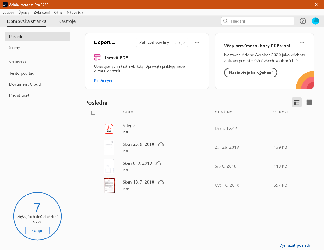Toggle the select-all files checkbox
This screenshot has width=324, height=250.
(x=93, y=113)
